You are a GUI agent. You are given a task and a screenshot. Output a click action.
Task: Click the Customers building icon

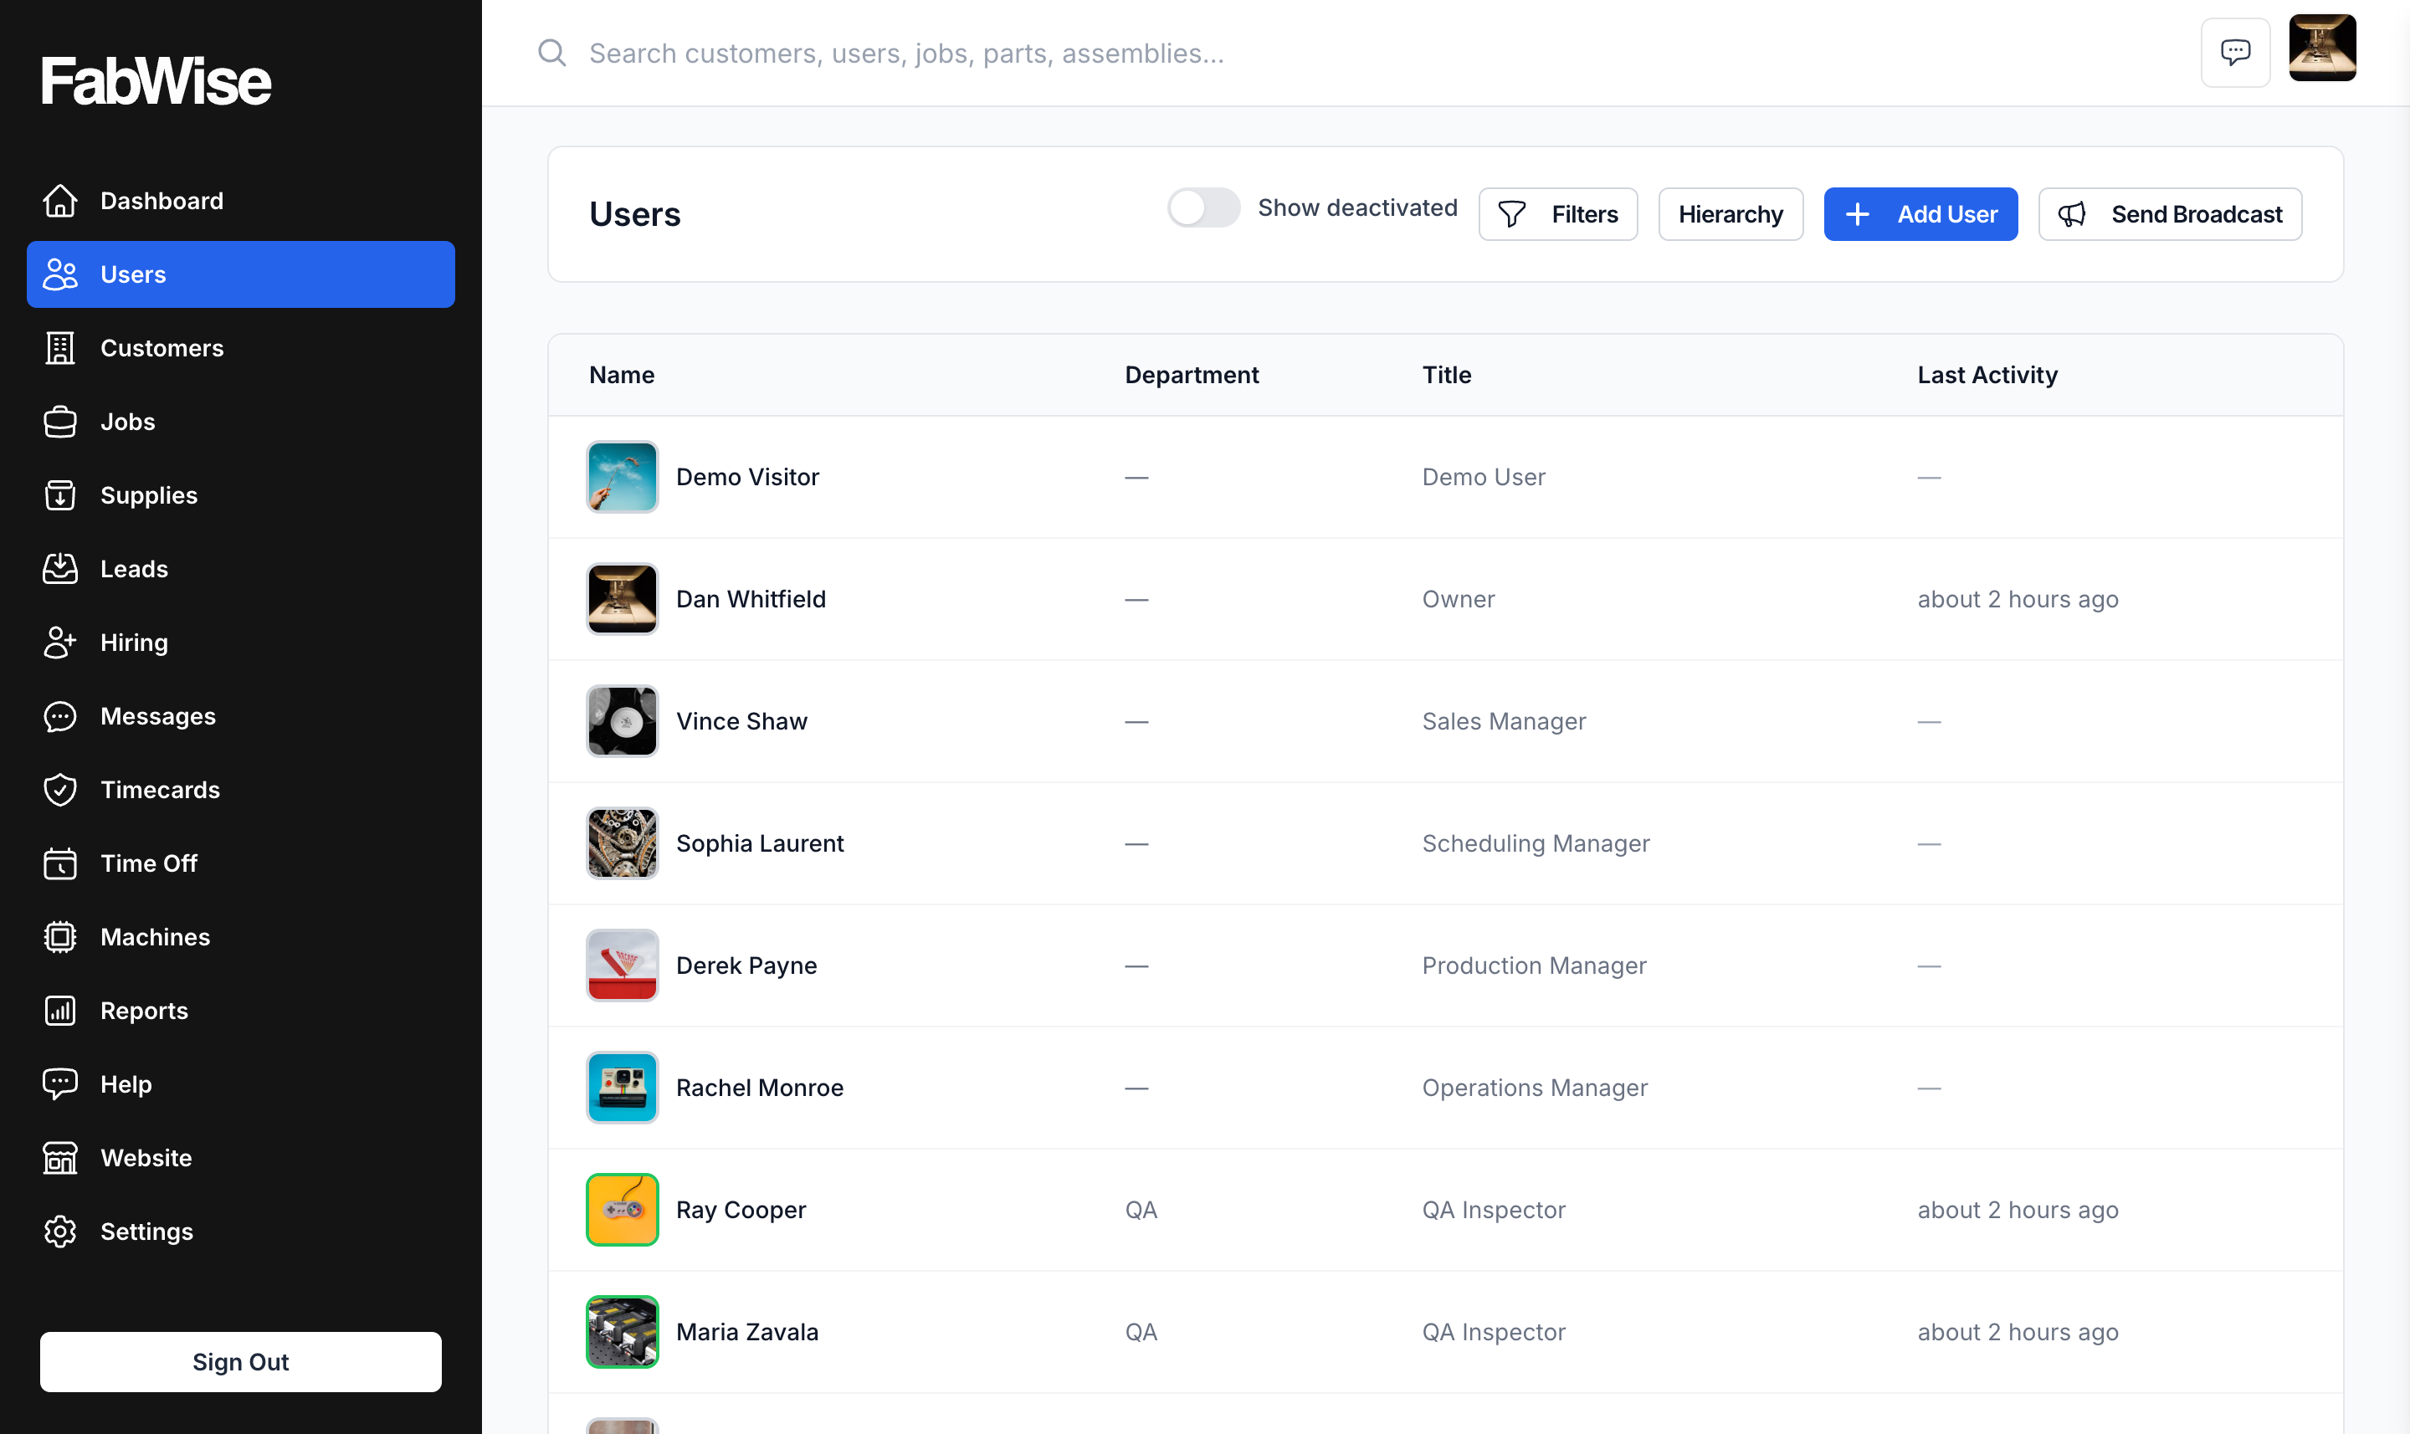point(60,348)
